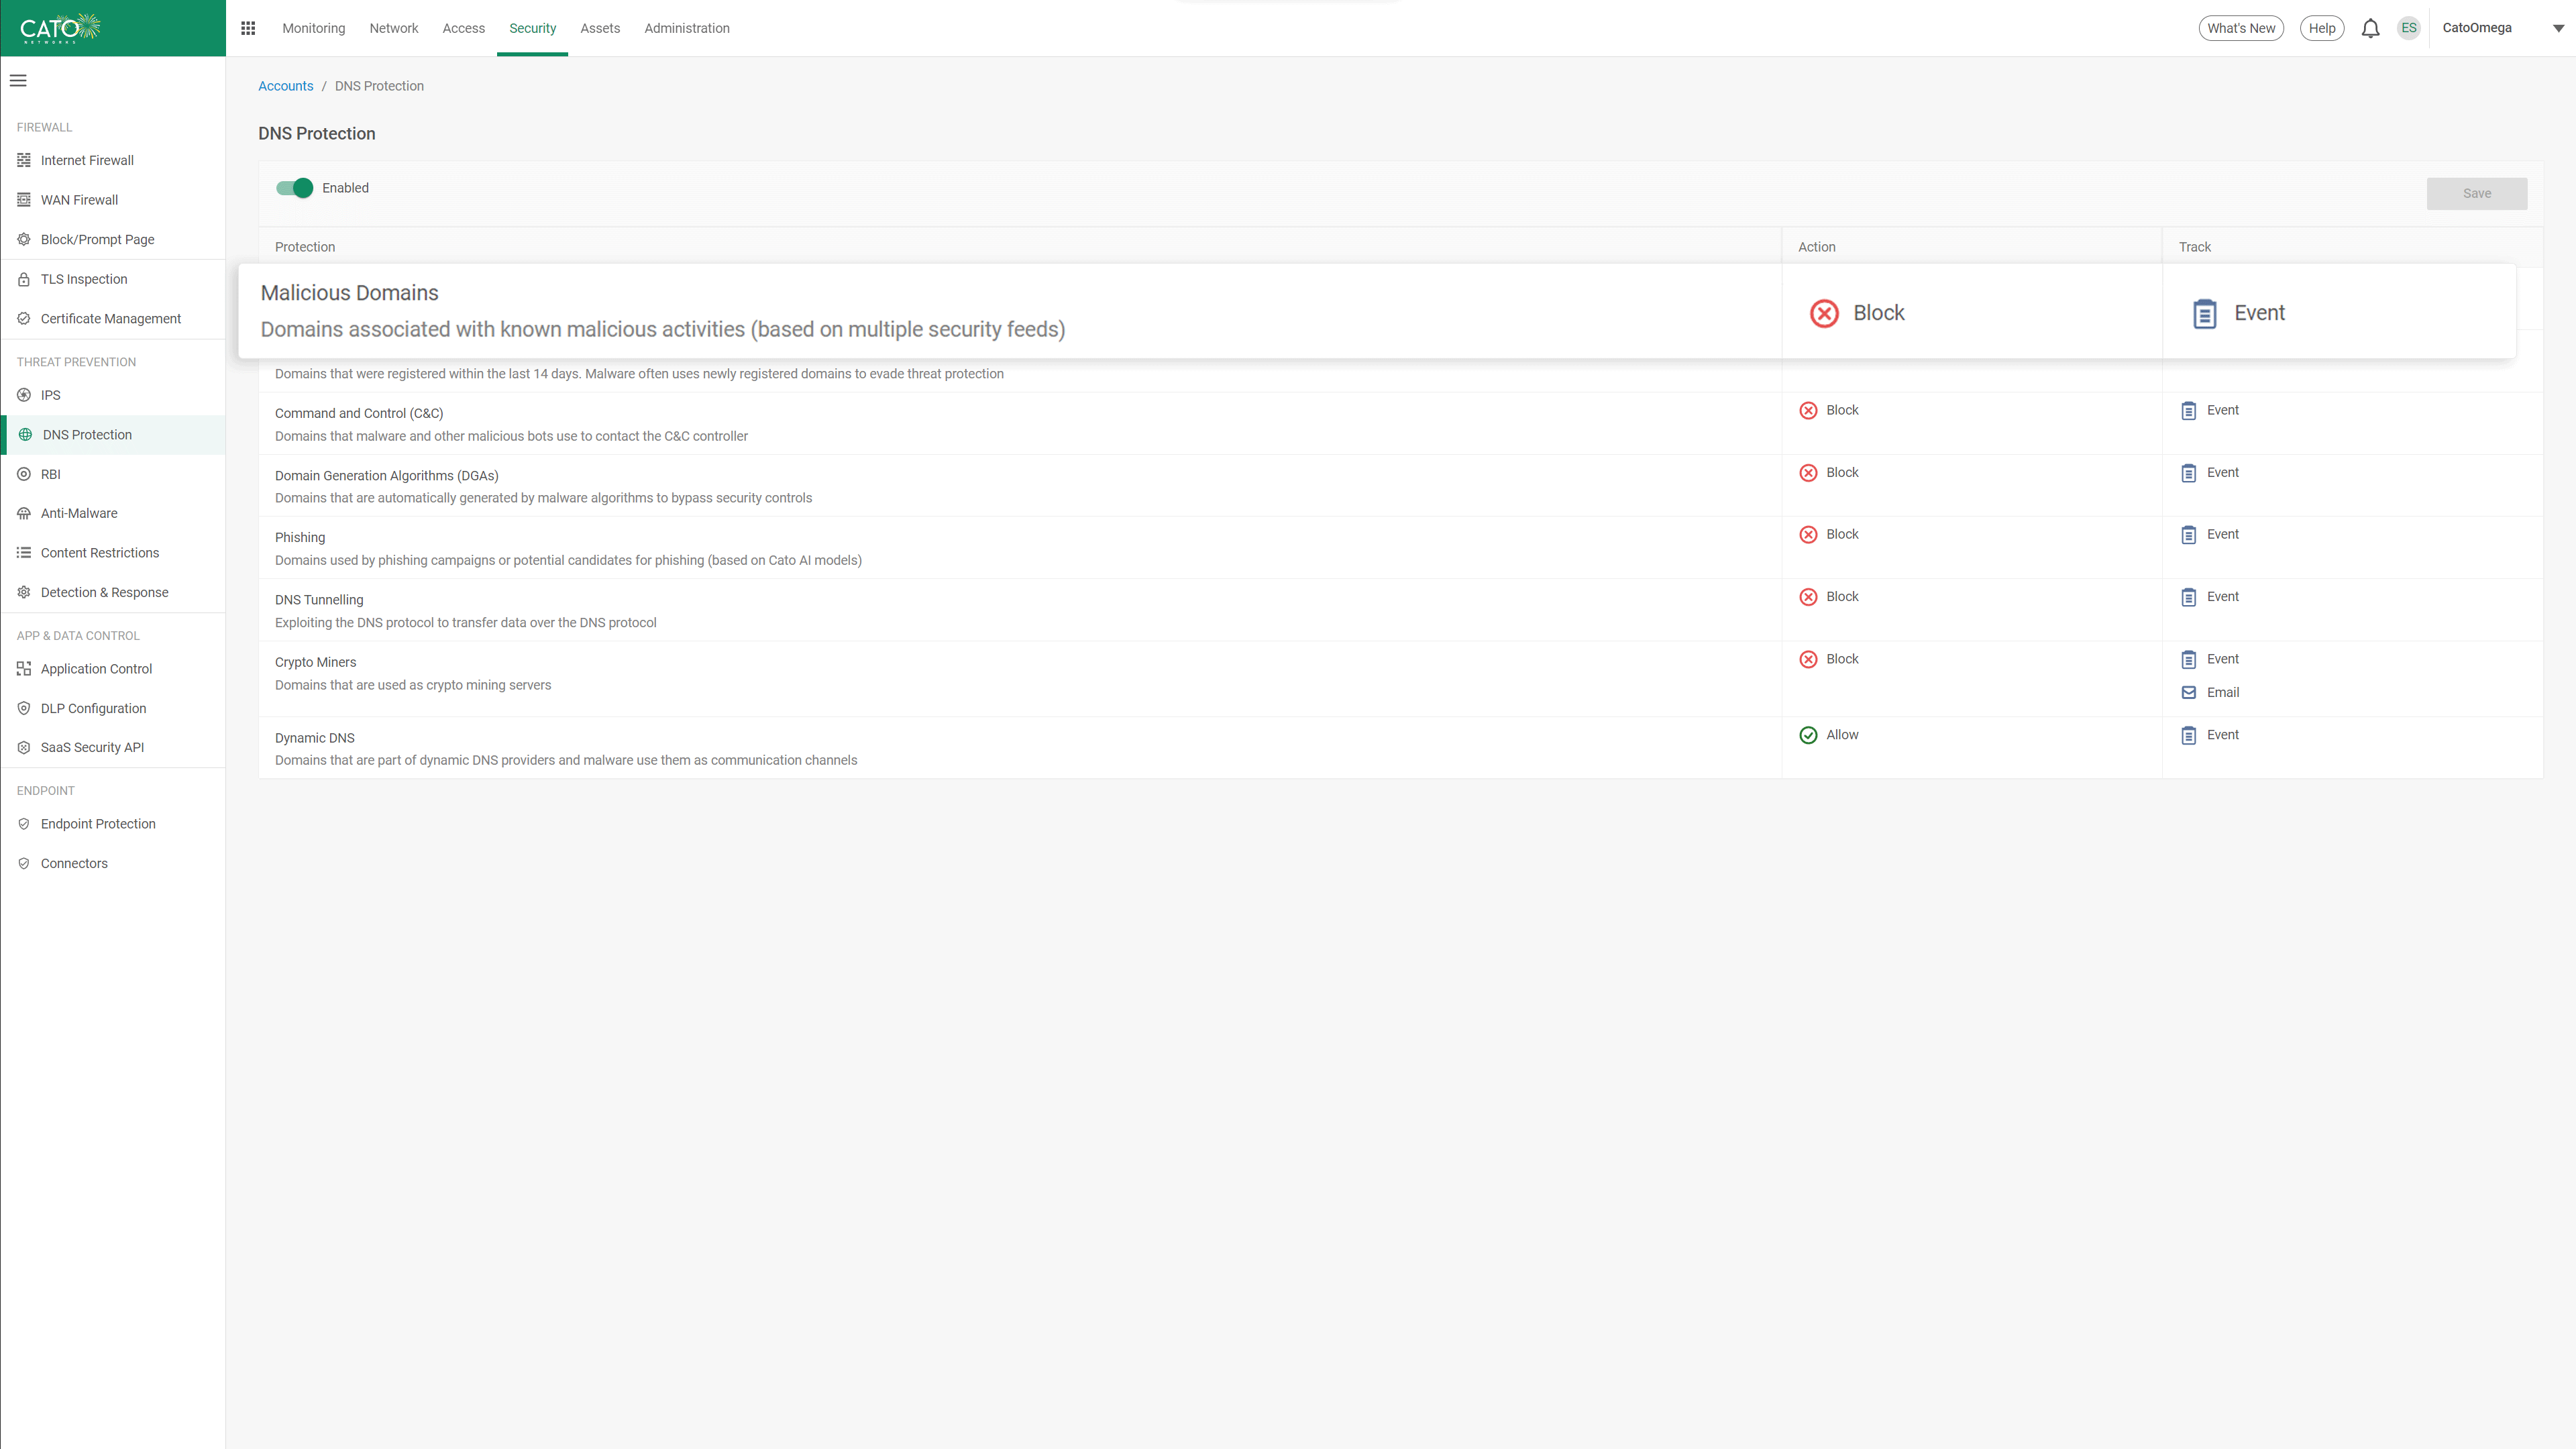This screenshot has height=1449, width=2576.
Task: Click the notifications bell icon
Action: click(x=2370, y=28)
